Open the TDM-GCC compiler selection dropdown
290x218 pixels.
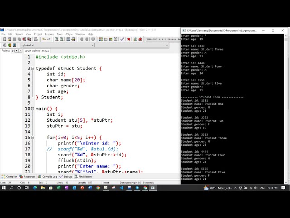pyautogui.click(x=163, y=39)
